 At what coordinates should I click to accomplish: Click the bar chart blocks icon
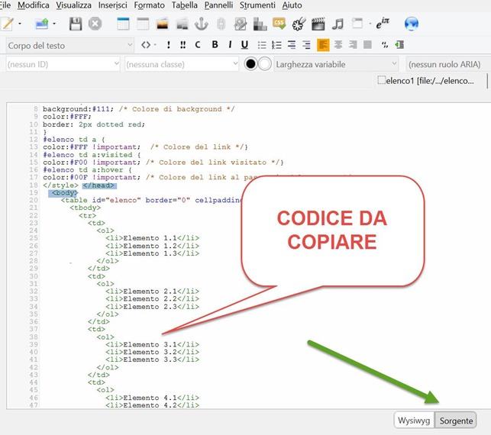coord(260,24)
